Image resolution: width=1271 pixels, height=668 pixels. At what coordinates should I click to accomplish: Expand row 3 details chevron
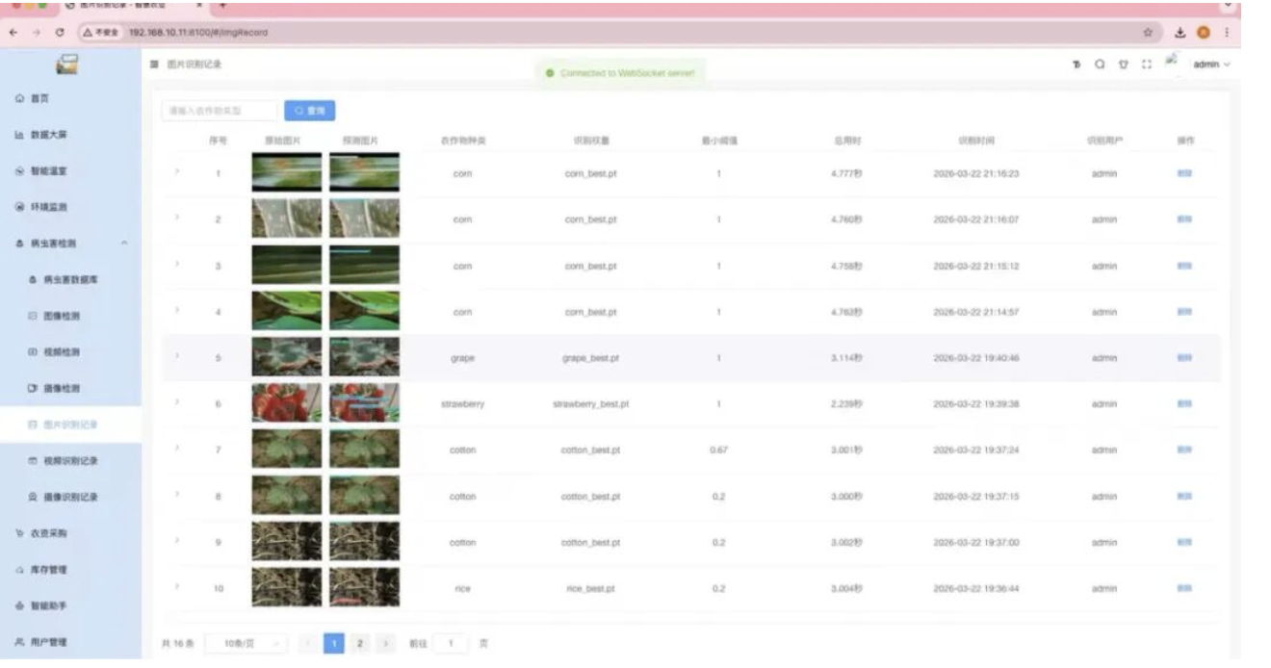[x=177, y=265]
